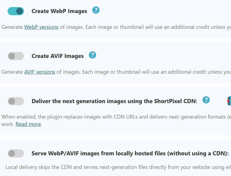Screen dimensions: 231x176
Task: Click the word 'work.' before Read more
Action: click(x=8, y=124)
